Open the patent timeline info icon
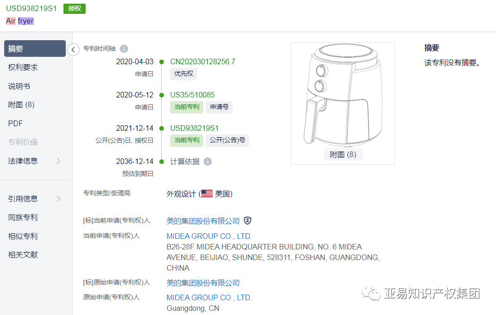496x315 pixels. (124, 48)
